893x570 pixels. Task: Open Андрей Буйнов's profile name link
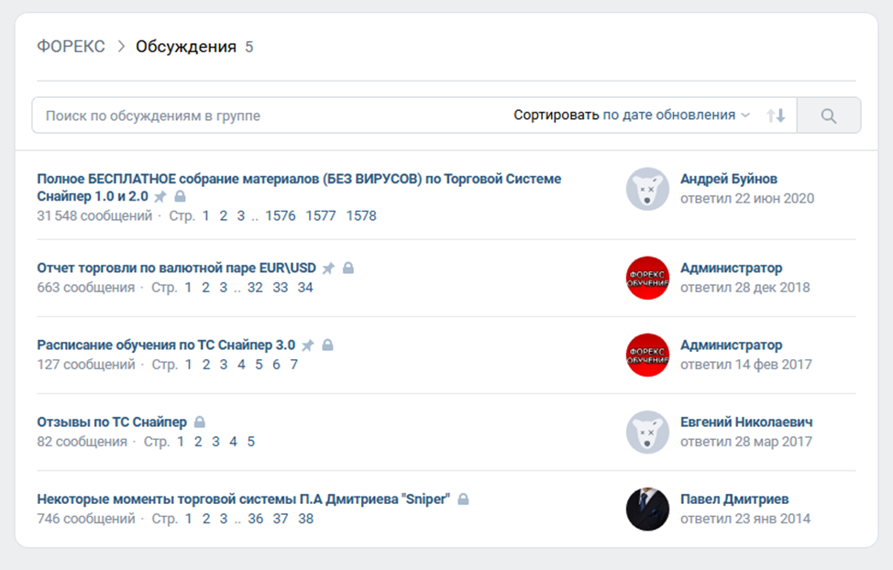(x=729, y=179)
